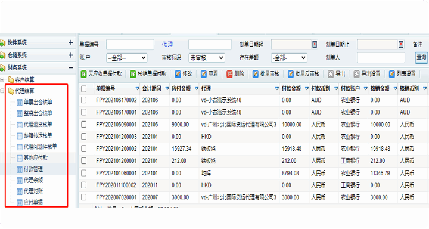The width and height of the screenshot is (429, 229).
Task: Click the blue 代理 link label
Action: 167,44
